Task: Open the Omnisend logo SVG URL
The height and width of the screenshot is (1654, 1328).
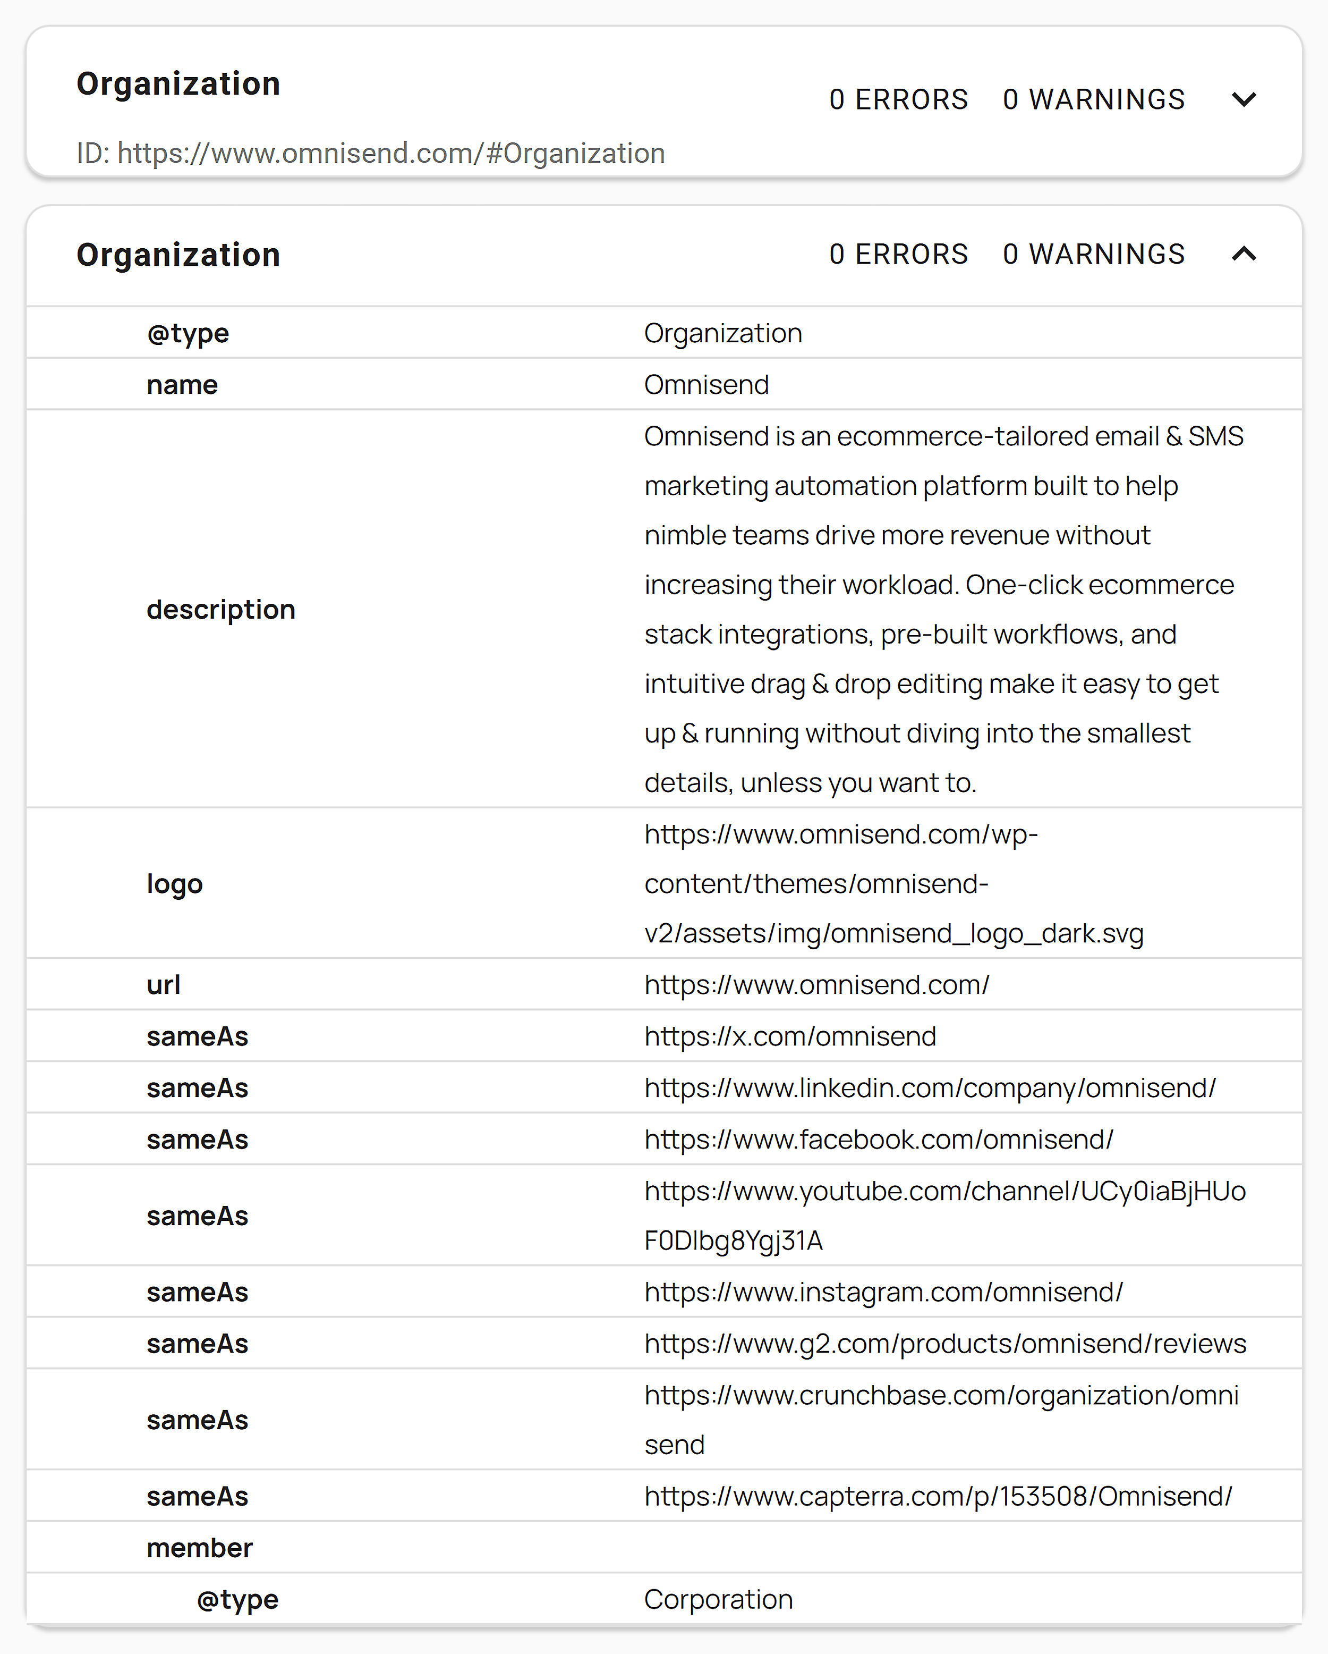Action: (892, 883)
